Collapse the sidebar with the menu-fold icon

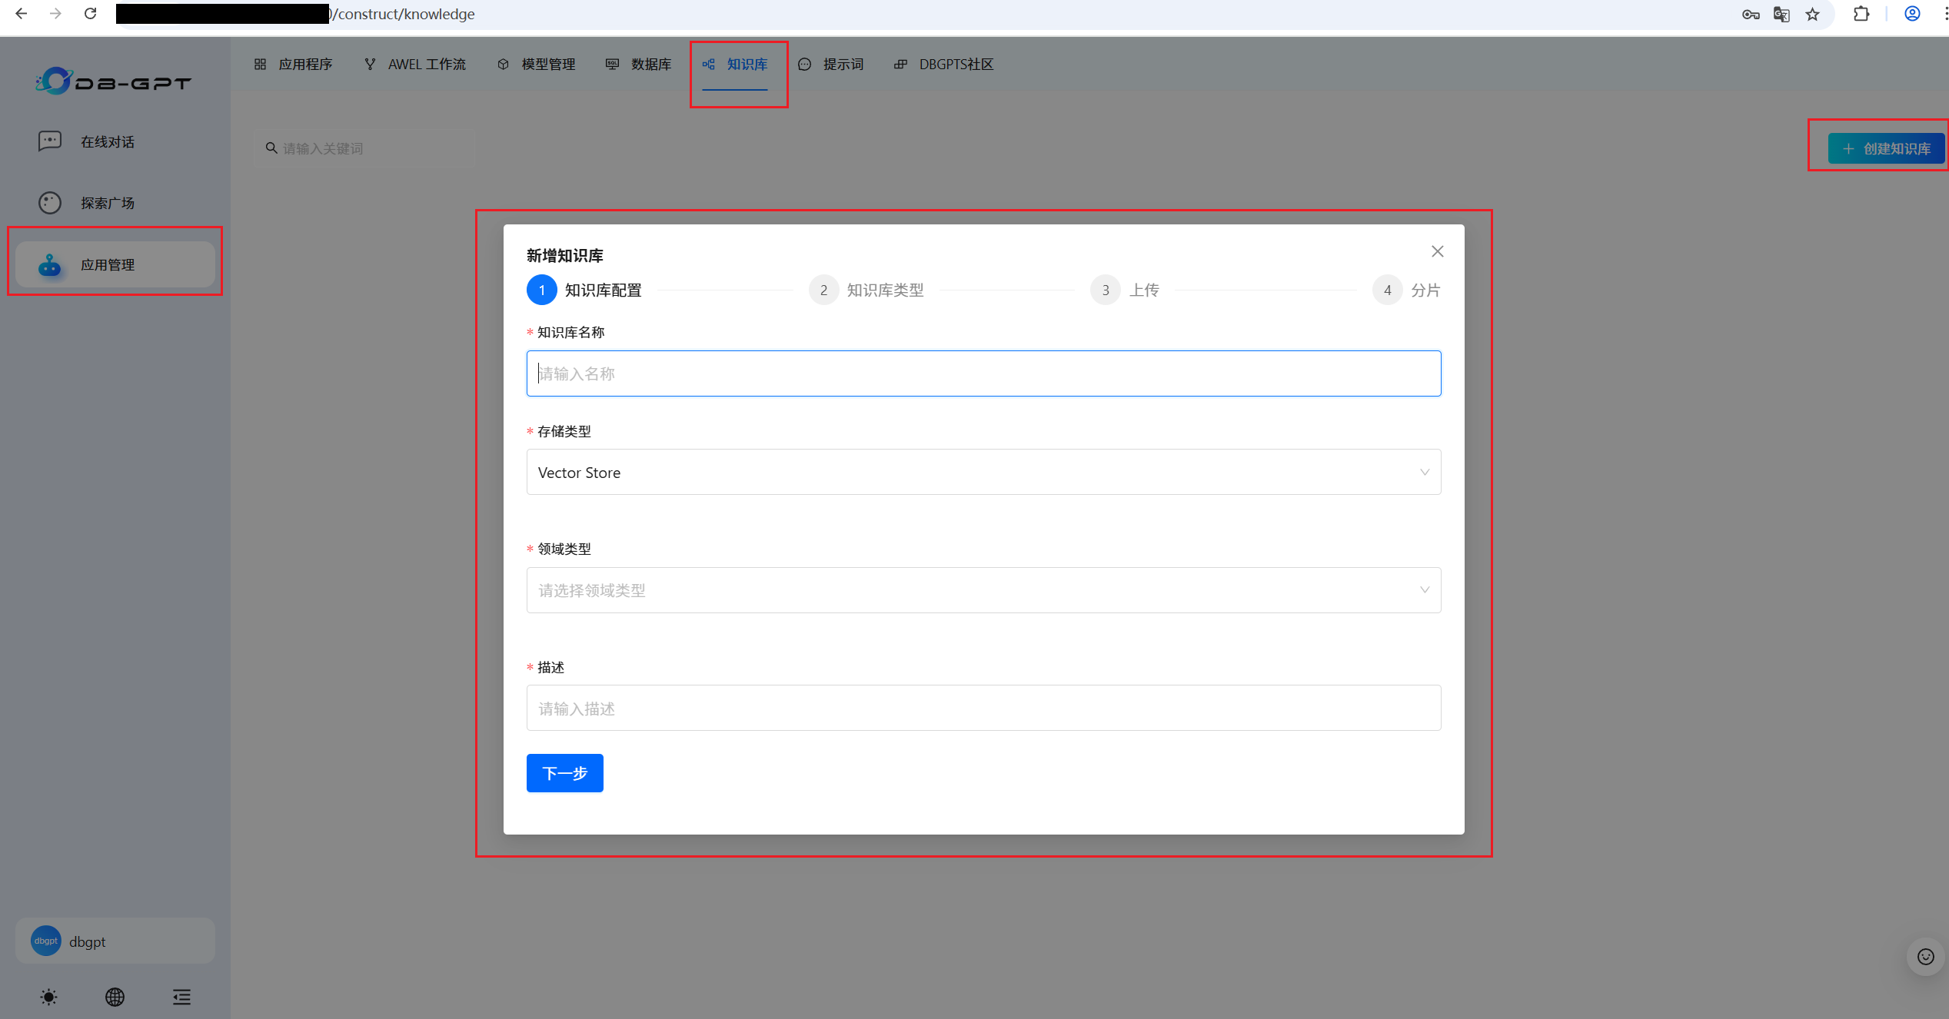(x=181, y=997)
